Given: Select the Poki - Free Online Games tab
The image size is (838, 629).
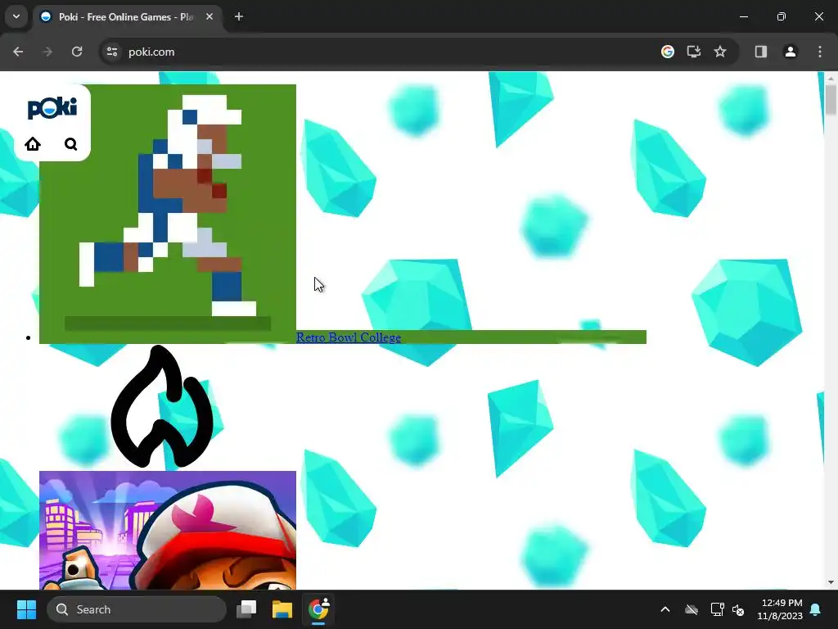Looking at the screenshot, I should pos(125,17).
